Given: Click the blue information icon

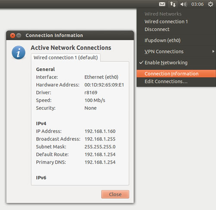Looking at the screenshot, I should pos(19,52).
